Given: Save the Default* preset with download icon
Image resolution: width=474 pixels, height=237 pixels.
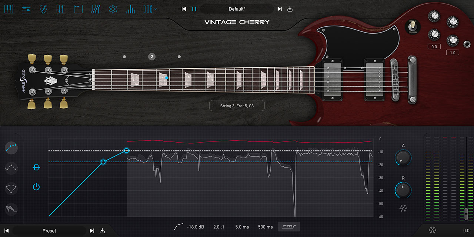Looking at the screenshot, I should click(x=290, y=9).
